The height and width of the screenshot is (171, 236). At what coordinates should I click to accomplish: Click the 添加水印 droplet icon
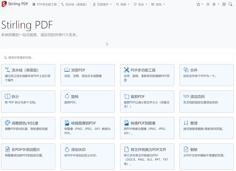pos(67,149)
